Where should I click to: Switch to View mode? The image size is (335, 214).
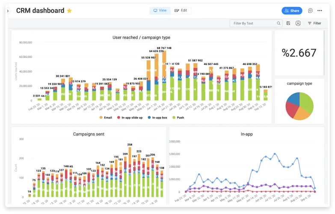pyautogui.click(x=160, y=10)
